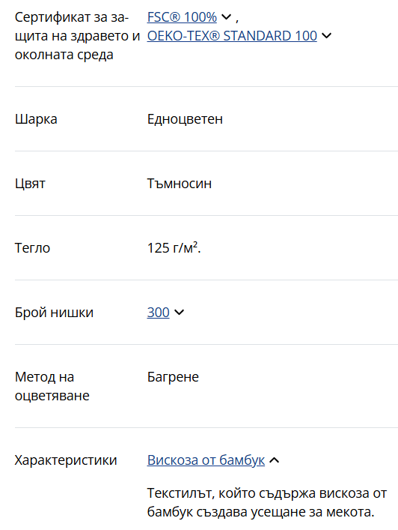The image size is (398, 530).
Task: Expand the chevron beside OEKO-TEX® STANDARD 100
Action: [326, 35]
